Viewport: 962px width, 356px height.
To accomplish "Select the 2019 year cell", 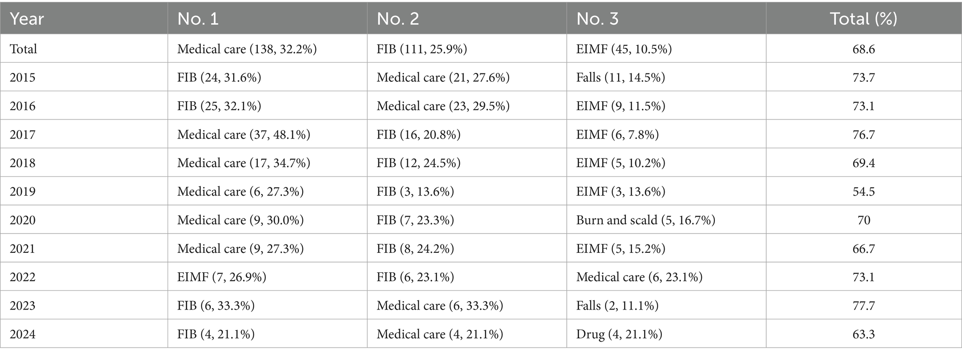I will click(22, 191).
